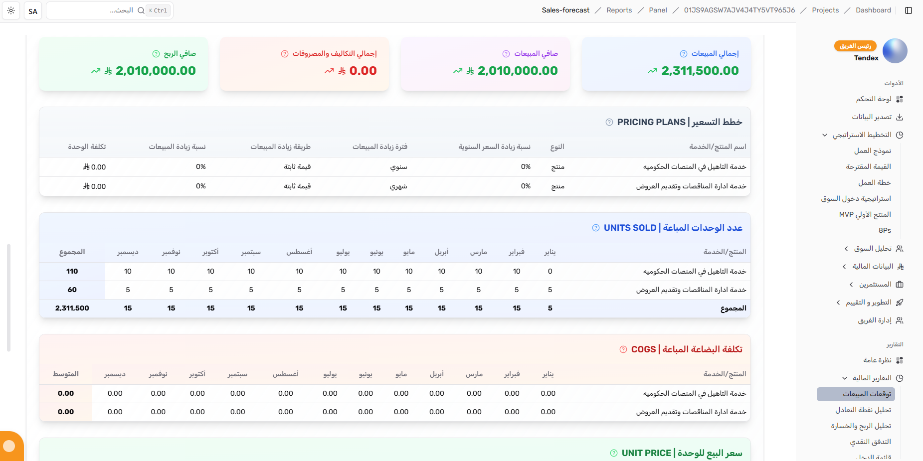Viewport: 923px width, 461px height.
Task: Open المنتج الأولي MVP item
Action: (x=865, y=214)
